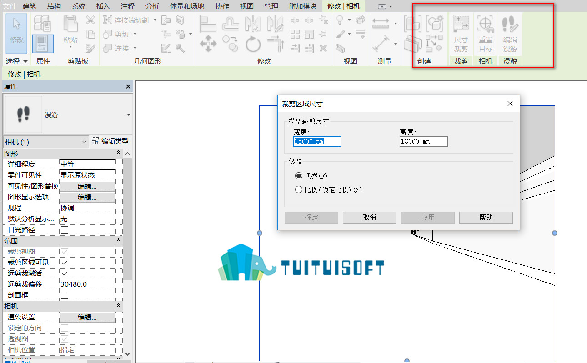
Task: Enable the 日光路径 checkbox
Action: [x=65, y=230]
